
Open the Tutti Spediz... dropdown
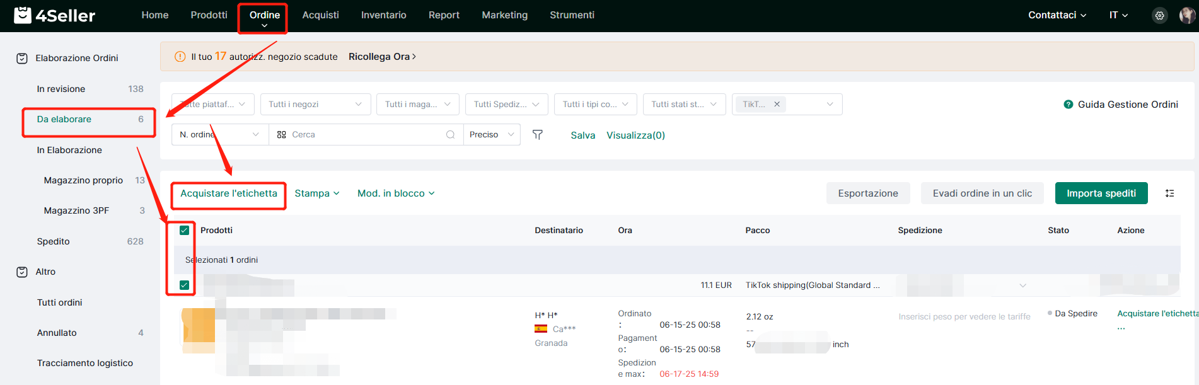[506, 105]
